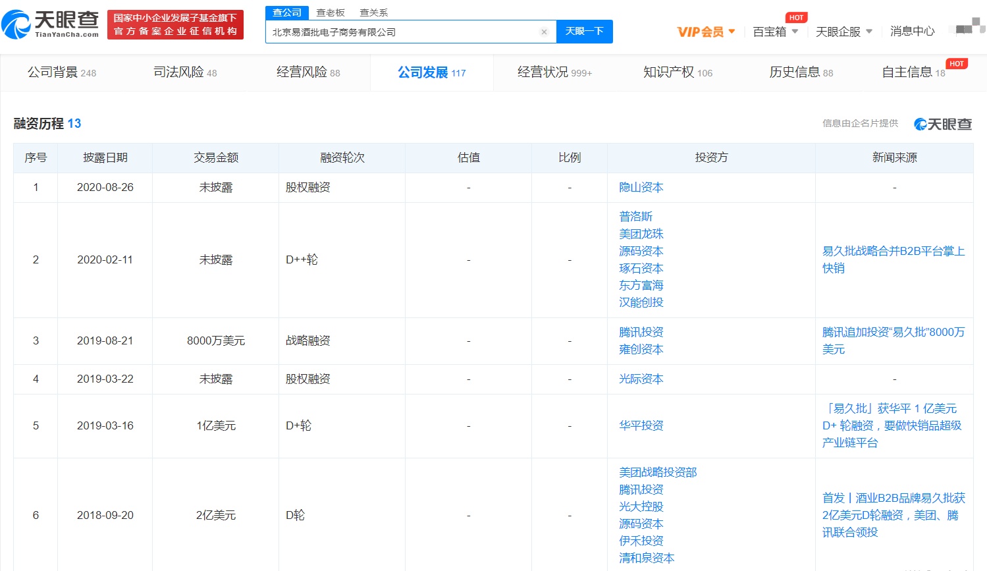
Task: Open the 经营风险 tab
Action: point(308,72)
